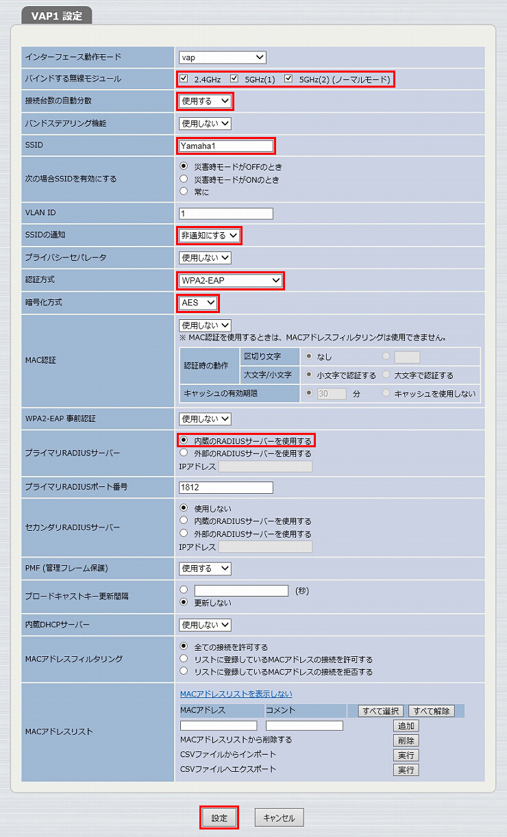507x837 pixels.
Task: Open the 内蔵DHCPサーバー dropdown
Action: point(205,625)
